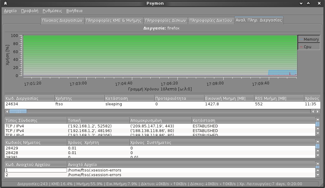Sort by Κωδ. Ανοιχτού Αρχείου header

(x=36, y=165)
